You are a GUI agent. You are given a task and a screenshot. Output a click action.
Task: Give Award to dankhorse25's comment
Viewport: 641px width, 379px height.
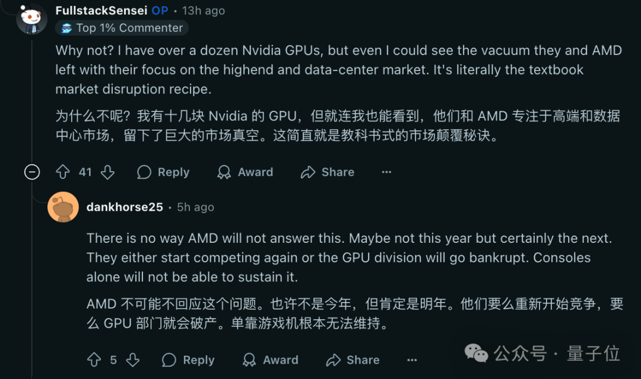click(270, 360)
